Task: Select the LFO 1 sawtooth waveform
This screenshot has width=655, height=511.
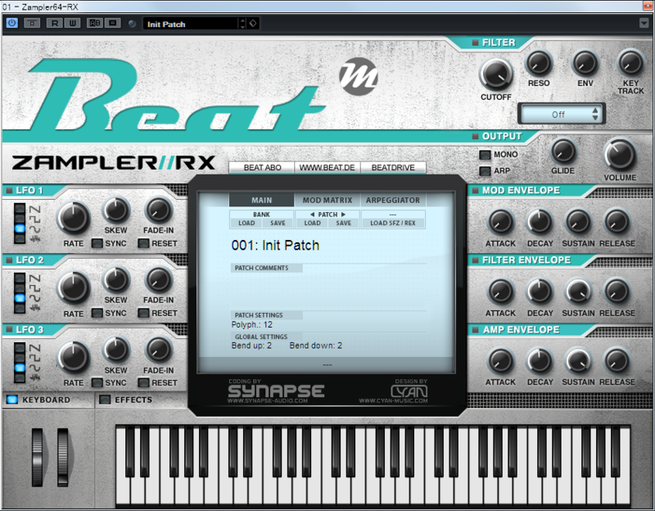Action: (20, 209)
